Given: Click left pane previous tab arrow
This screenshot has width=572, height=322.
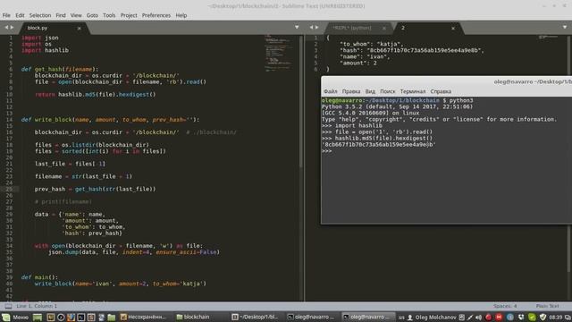Looking at the screenshot, I should tap(6, 28).
